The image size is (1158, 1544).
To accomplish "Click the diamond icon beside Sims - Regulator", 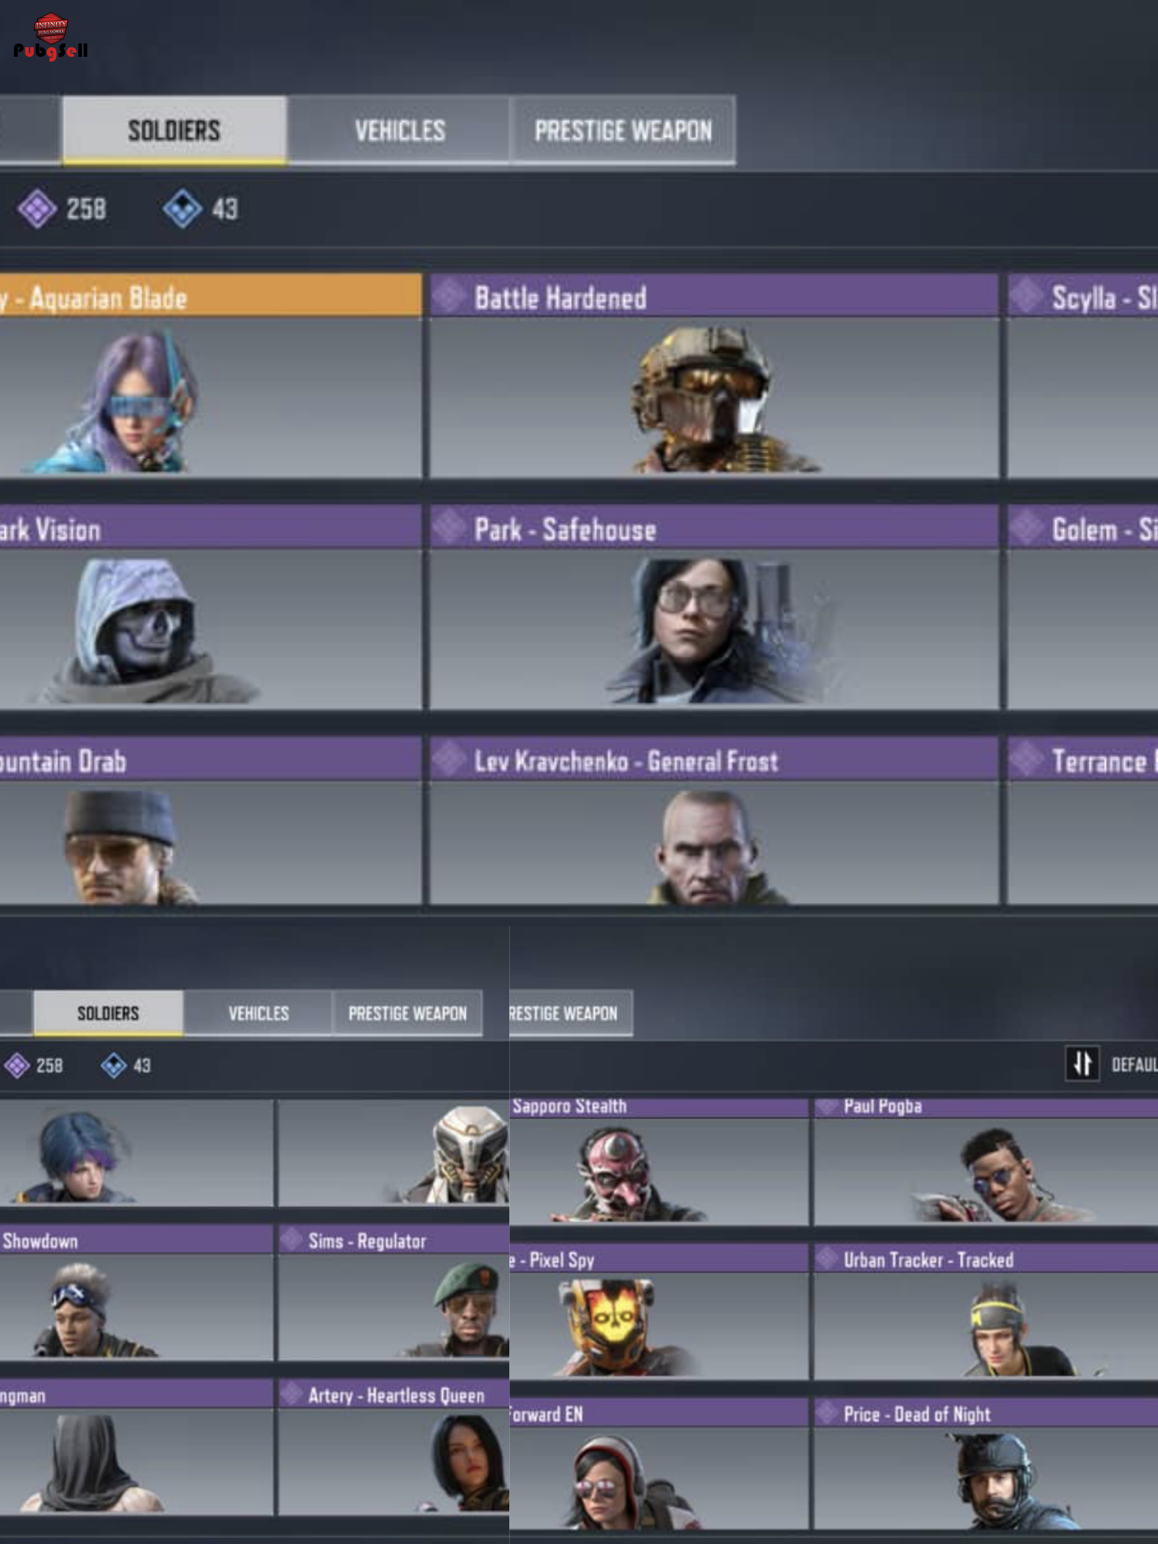I will 291,1241.
